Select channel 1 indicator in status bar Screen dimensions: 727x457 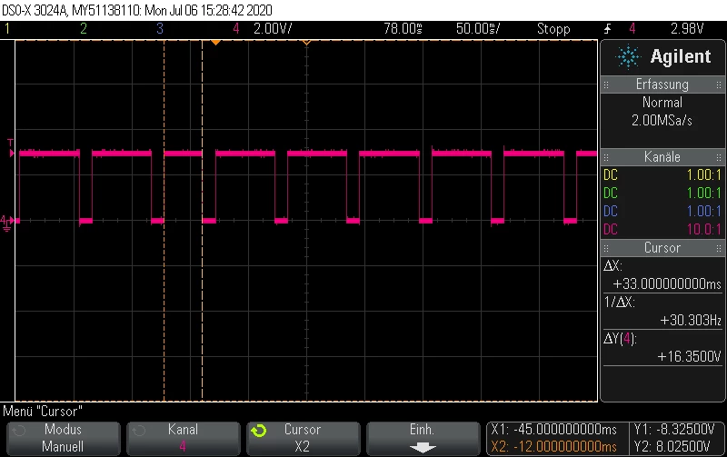tap(7, 29)
